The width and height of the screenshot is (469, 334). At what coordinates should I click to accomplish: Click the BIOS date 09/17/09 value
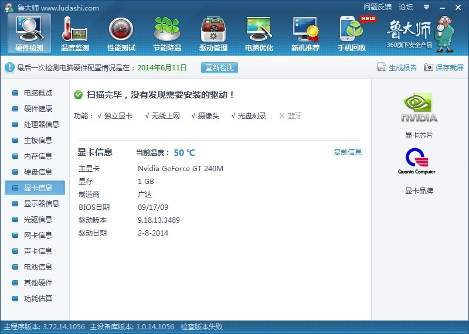153,207
